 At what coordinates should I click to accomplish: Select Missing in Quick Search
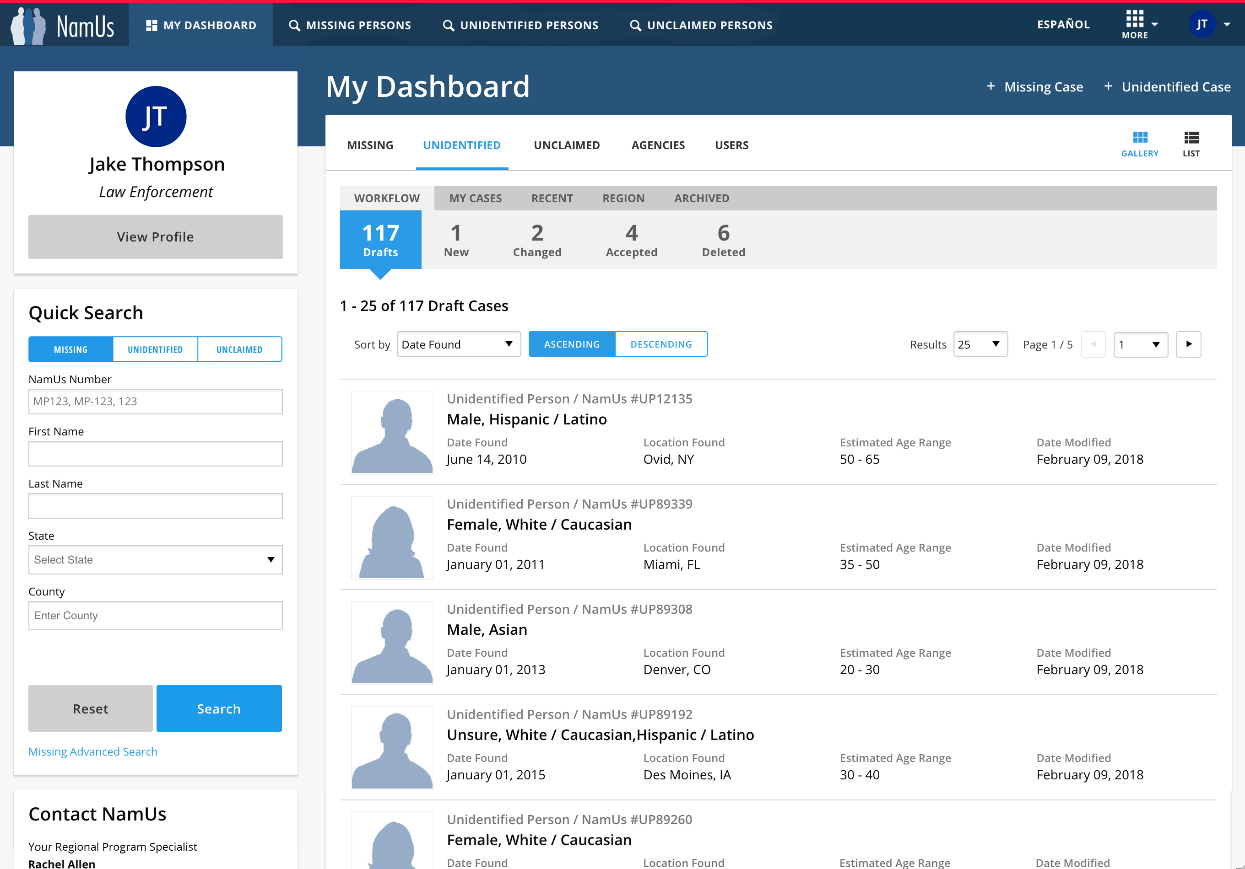tap(70, 349)
